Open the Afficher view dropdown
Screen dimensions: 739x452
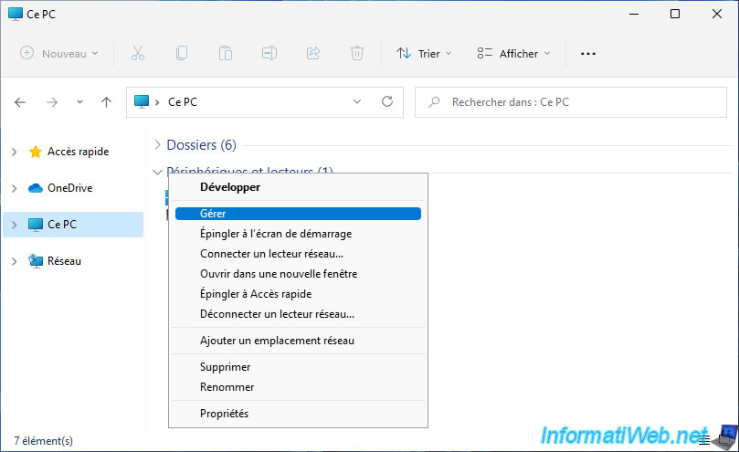[x=514, y=54]
